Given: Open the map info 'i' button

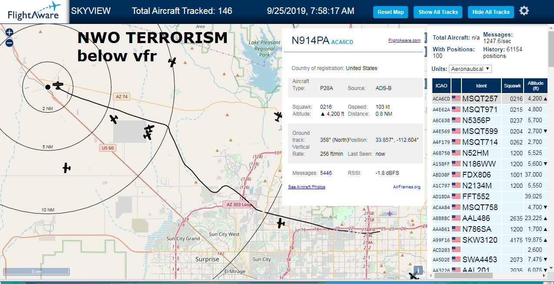Looking at the screenshot, I should (x=418, y=270).
